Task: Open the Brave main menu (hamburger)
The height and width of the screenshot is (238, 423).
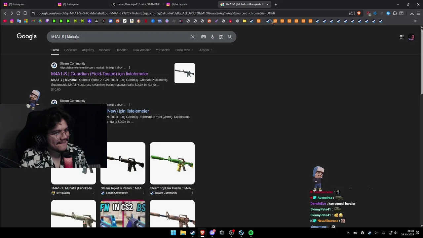Action: [x=419, y=13]
